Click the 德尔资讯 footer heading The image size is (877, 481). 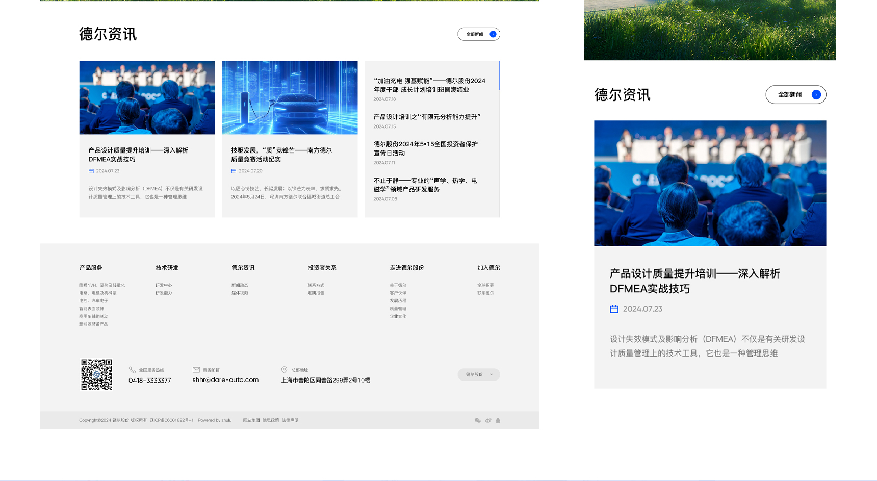[x=243, y=268]
